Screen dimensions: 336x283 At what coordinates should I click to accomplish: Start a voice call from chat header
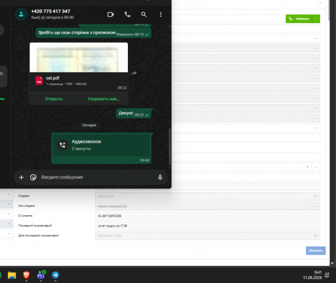tap(127, 14)
